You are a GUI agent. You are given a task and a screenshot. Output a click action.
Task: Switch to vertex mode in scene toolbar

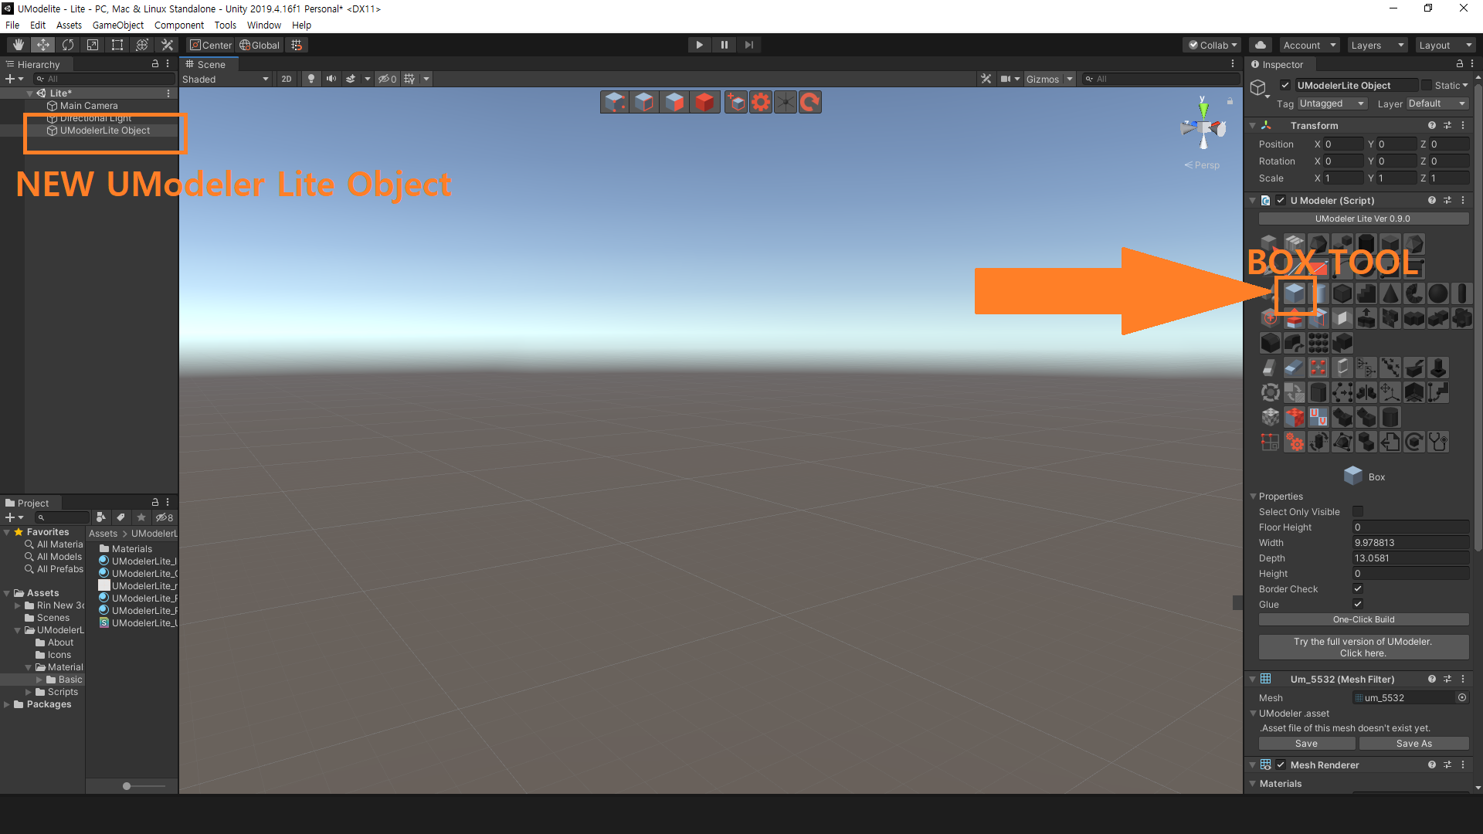pos(615,102)
